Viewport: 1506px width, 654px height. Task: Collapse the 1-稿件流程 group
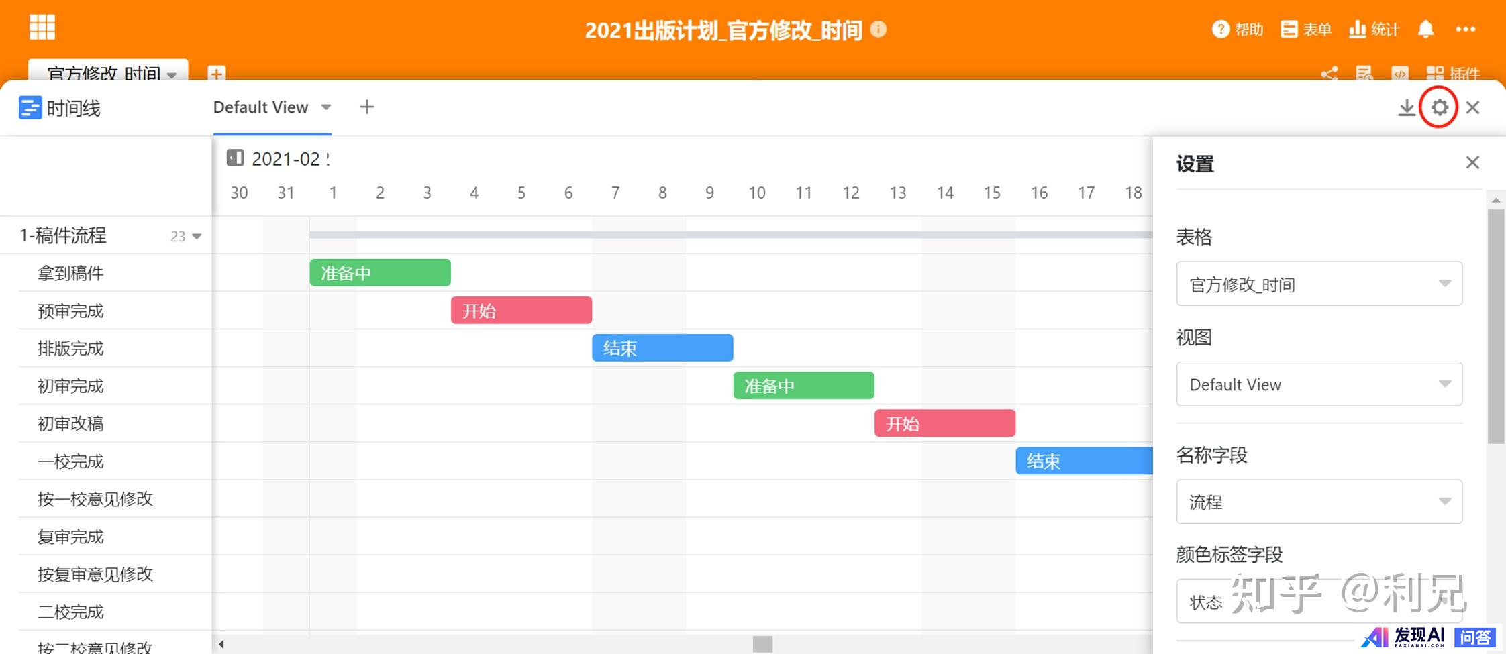(197, 236)
